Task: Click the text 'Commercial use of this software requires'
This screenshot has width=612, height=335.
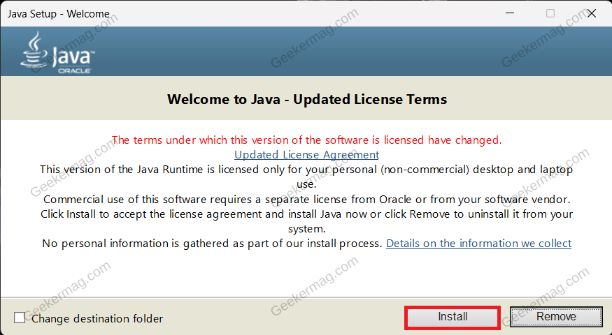Action: coord(148,200)
